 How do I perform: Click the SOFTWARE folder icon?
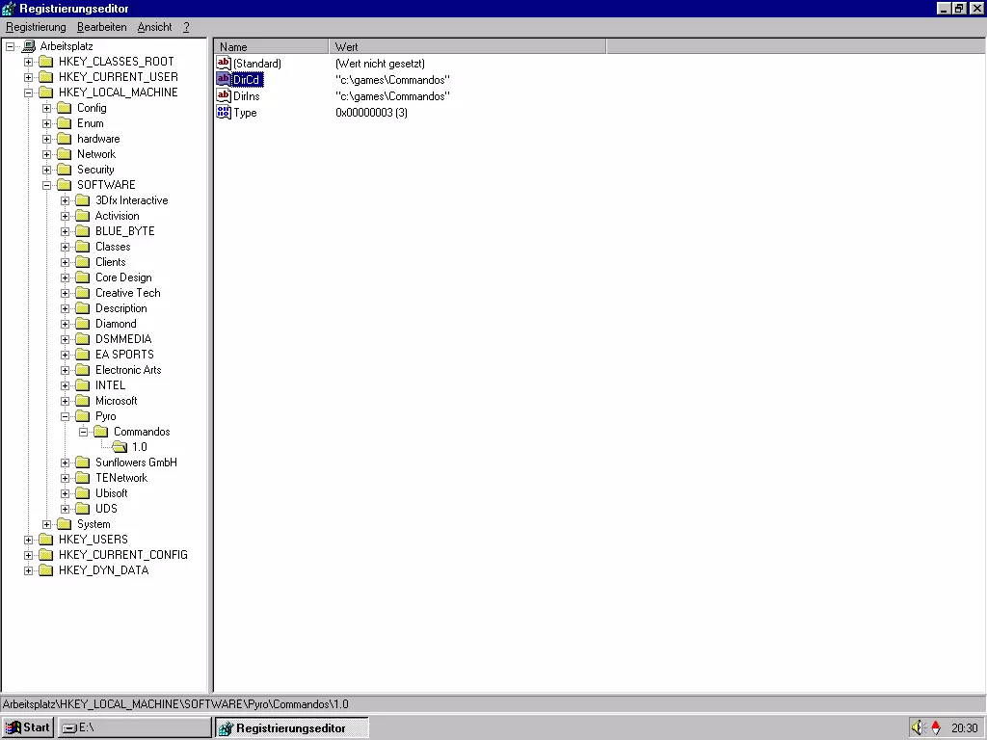click(x=65, y=185)
